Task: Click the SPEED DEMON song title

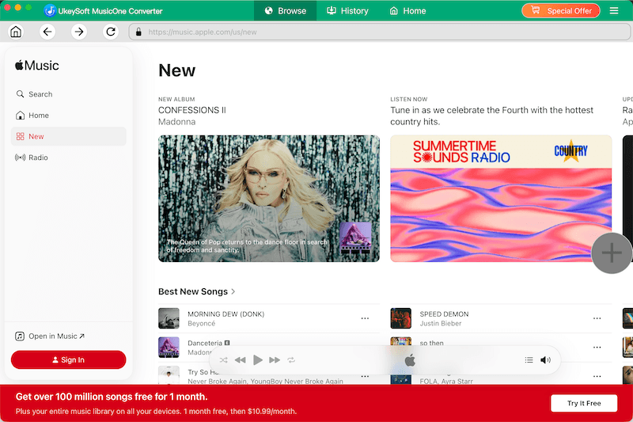Action: point(444,314)
